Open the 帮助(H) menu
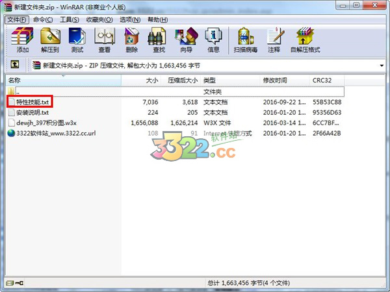 pyautogui.click(x=158, y=19)
